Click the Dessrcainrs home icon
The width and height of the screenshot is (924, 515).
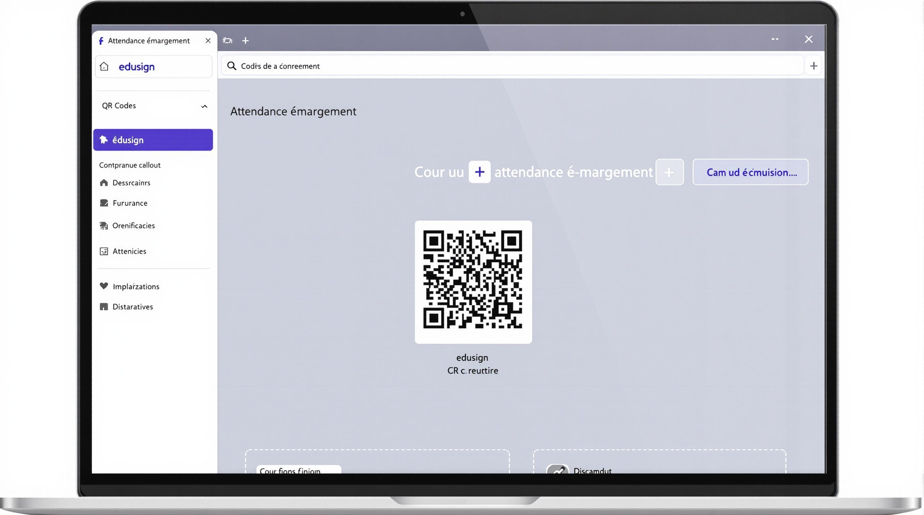click(x=104, y=183)
